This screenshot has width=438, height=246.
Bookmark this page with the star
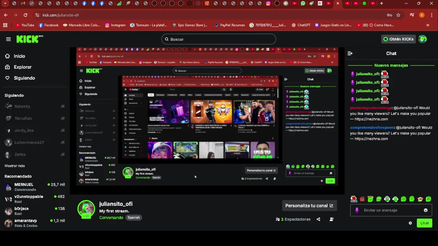[398, 15]
